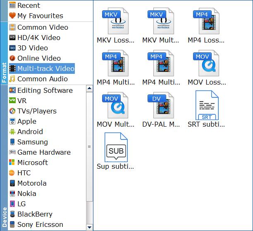Viewport: 253px width, 231px height.
Task: Select the Online Video category
Action: point(35,58)
